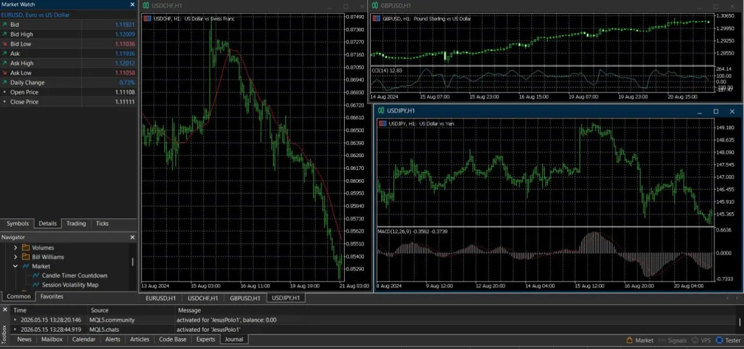This screenshot has height=349, width=744.
Task: Launch the Strategy Tester icon
Action: 720,340
